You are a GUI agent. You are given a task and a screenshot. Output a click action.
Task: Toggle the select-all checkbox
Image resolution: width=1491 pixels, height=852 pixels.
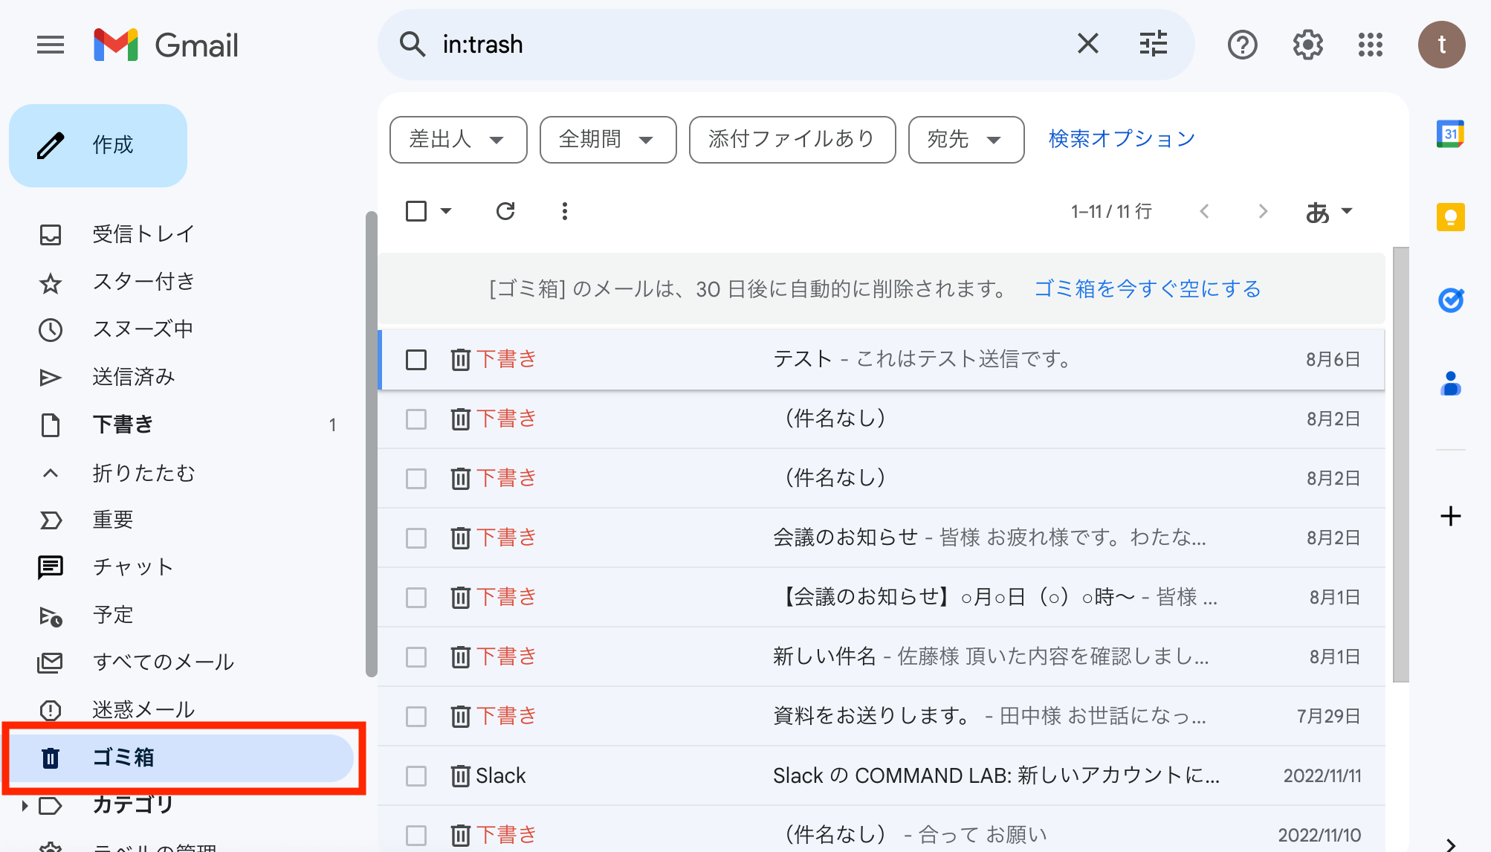click(416, 211)
